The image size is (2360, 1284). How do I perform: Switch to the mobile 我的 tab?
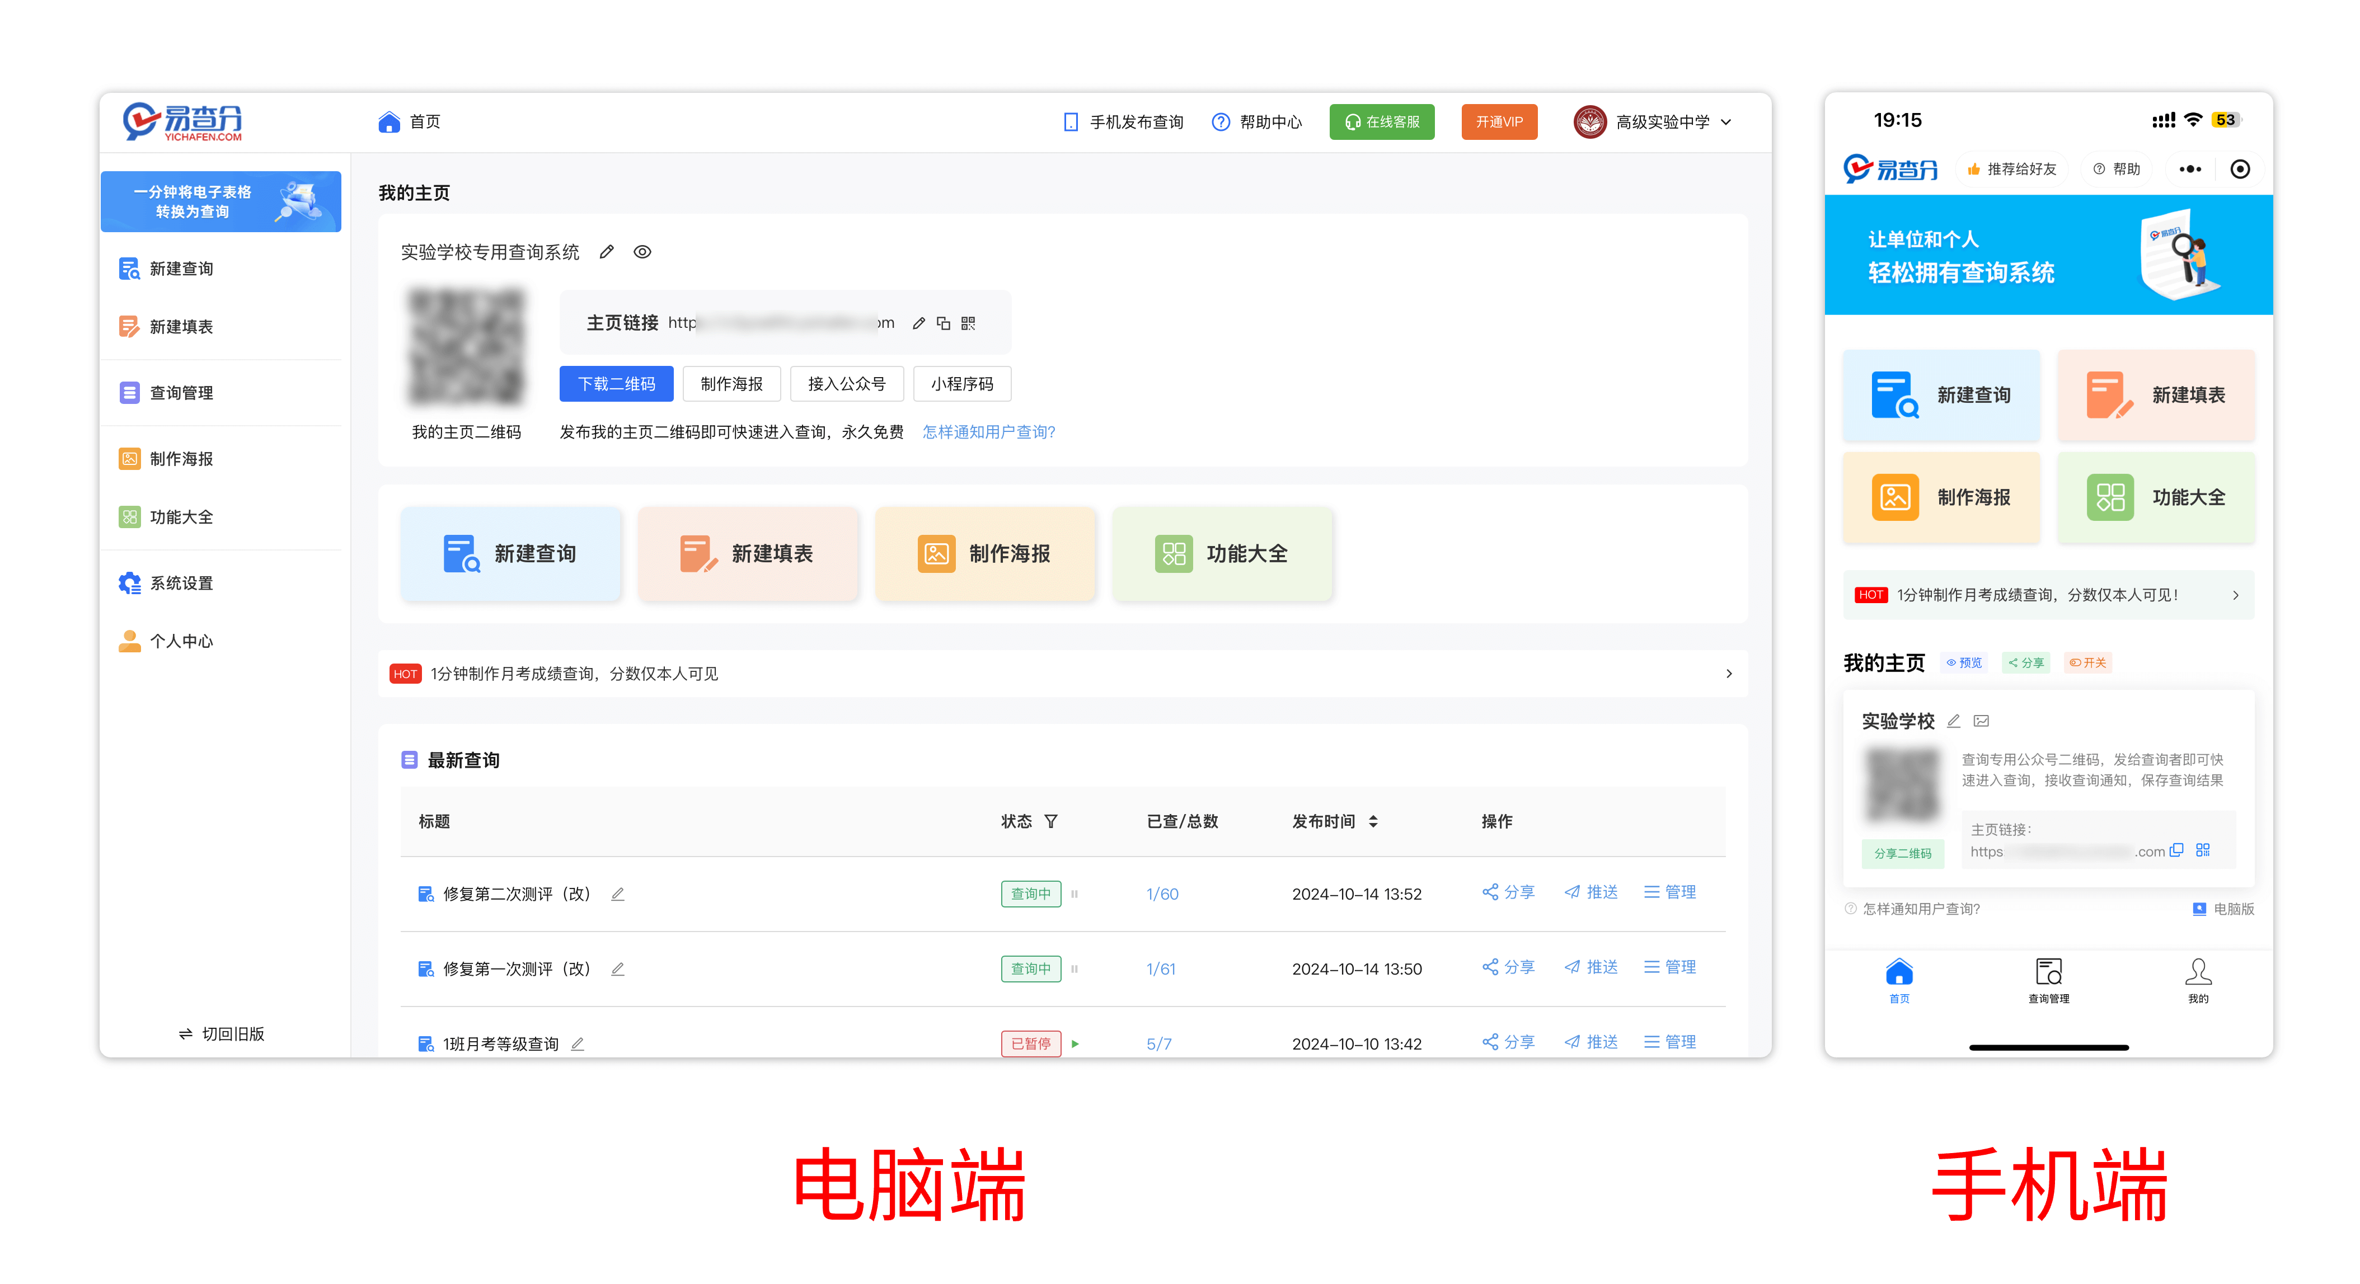point(2198,981)
